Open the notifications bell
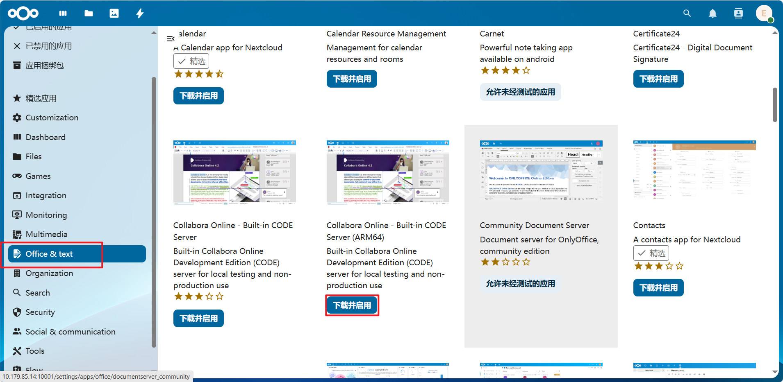 (x=712, y=14)
